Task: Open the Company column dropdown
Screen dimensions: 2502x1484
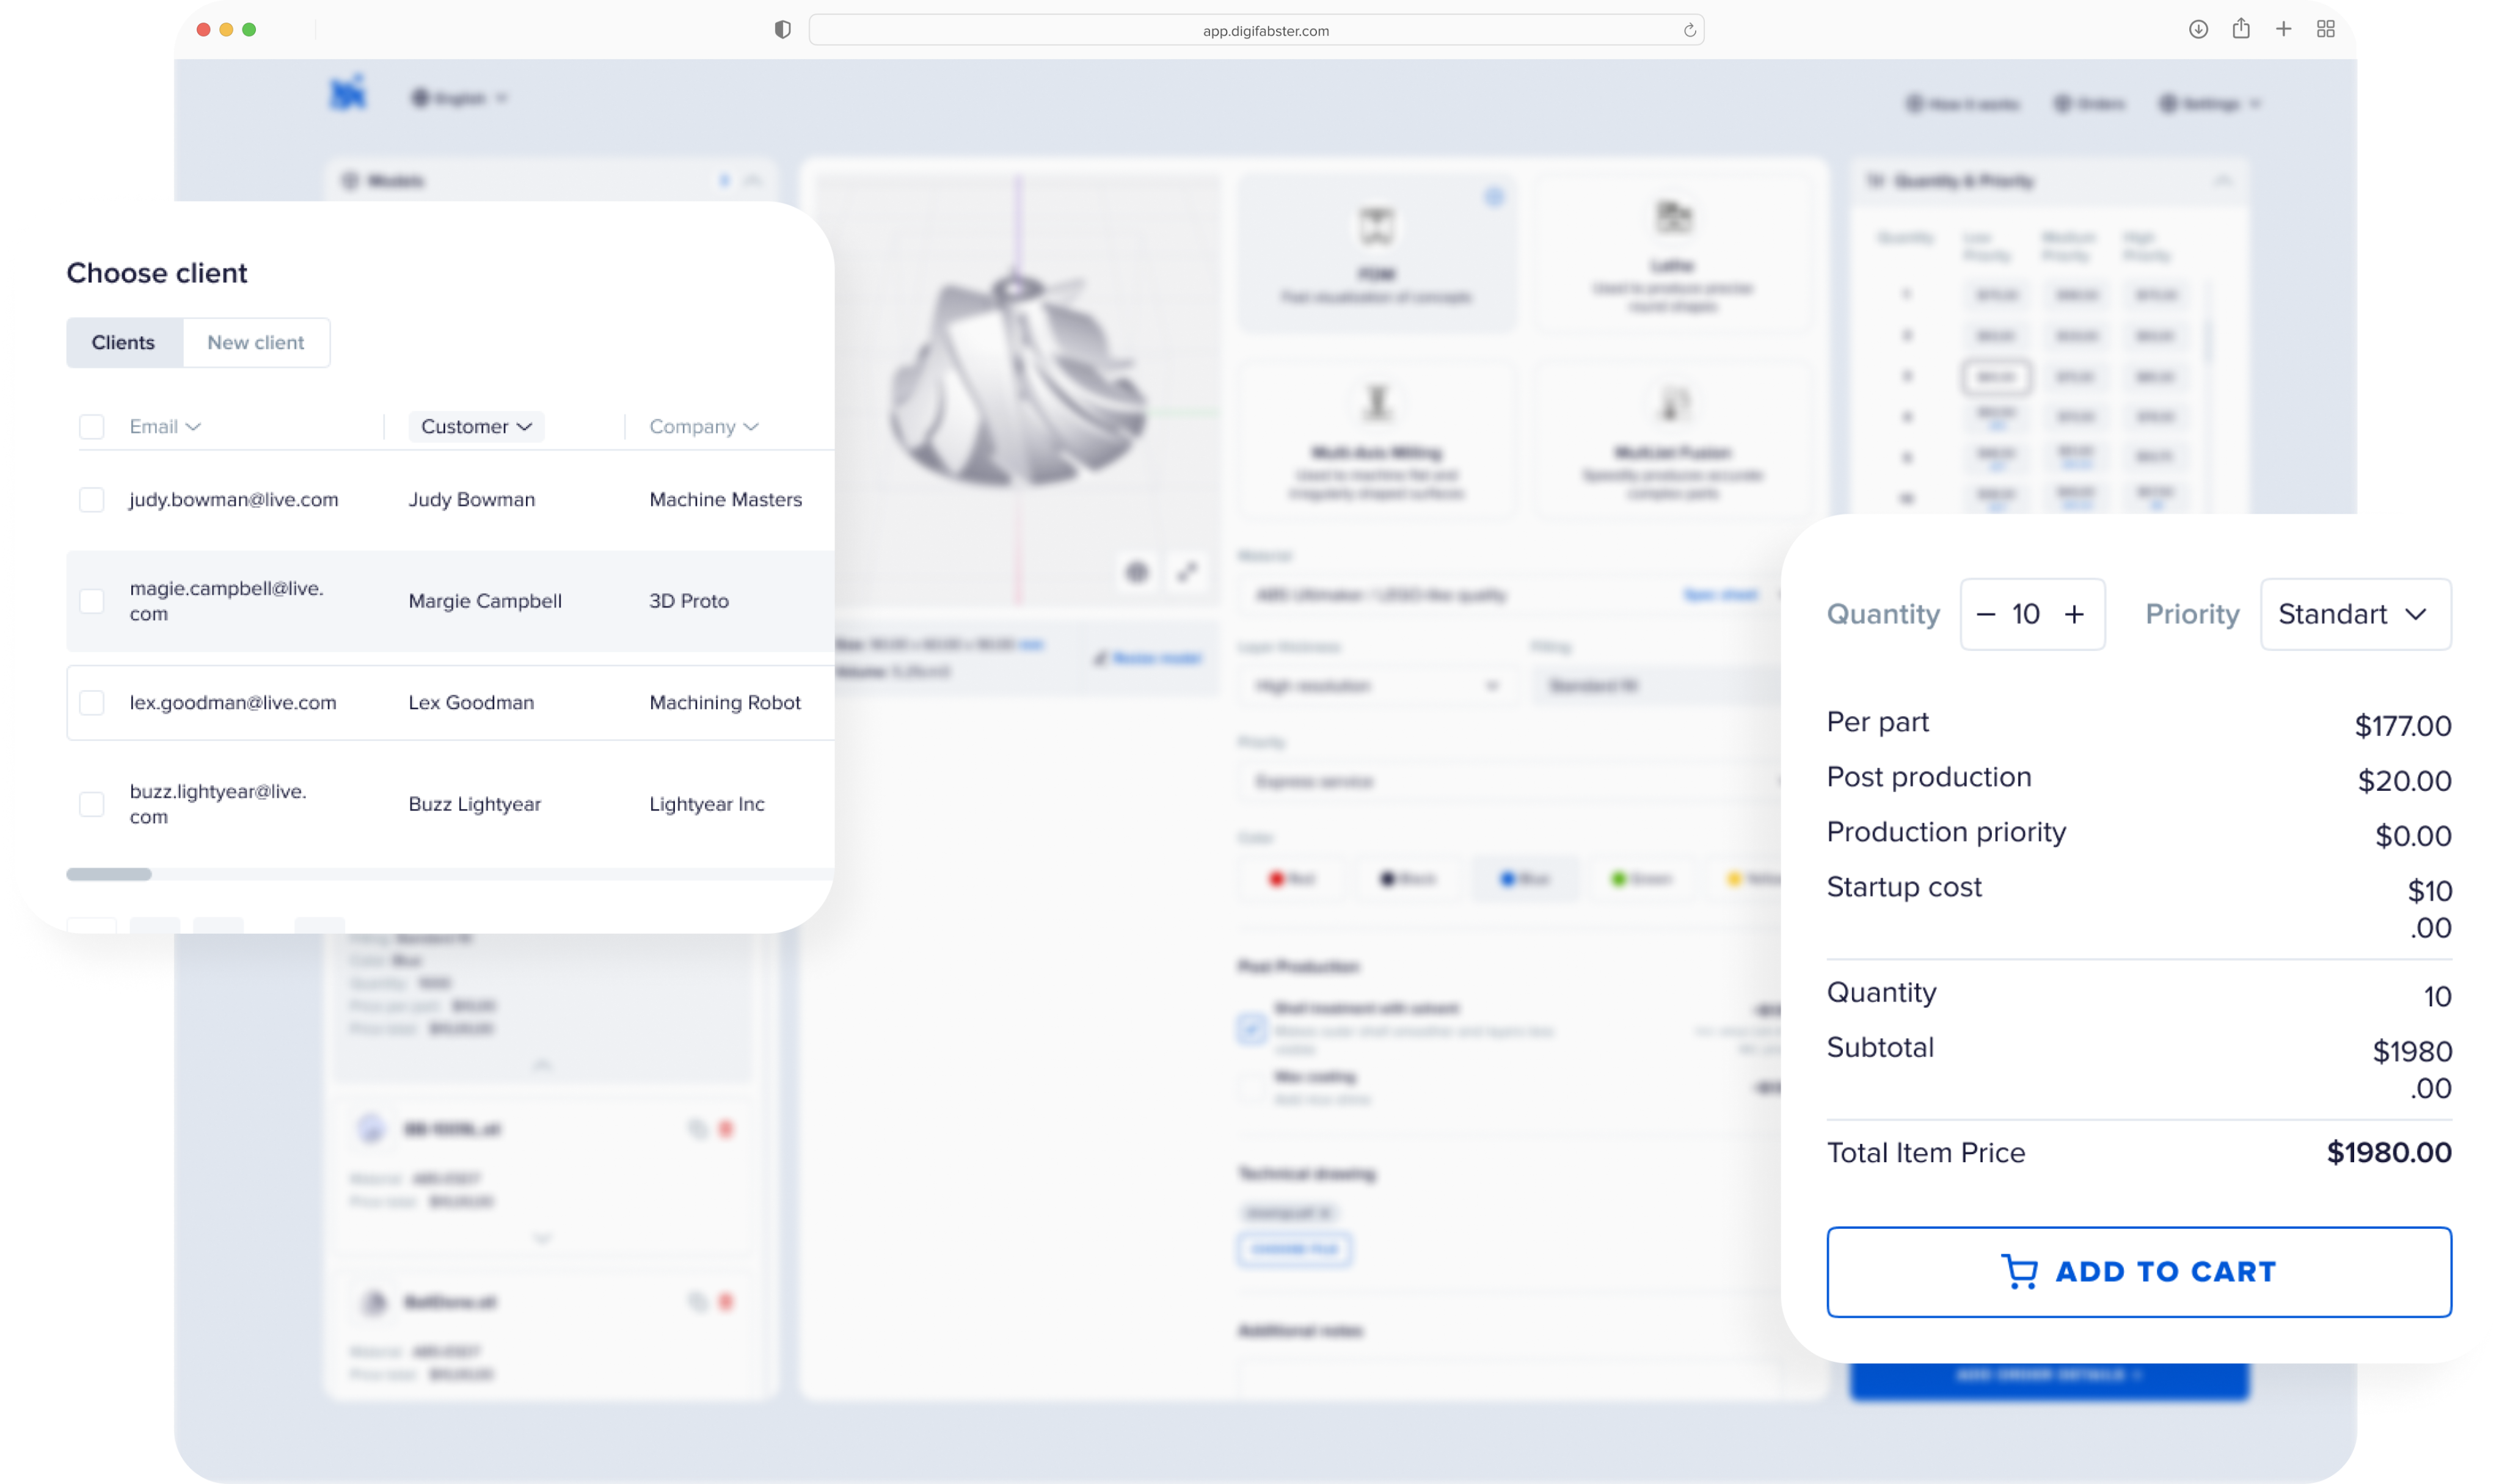Action: [704, 427]
